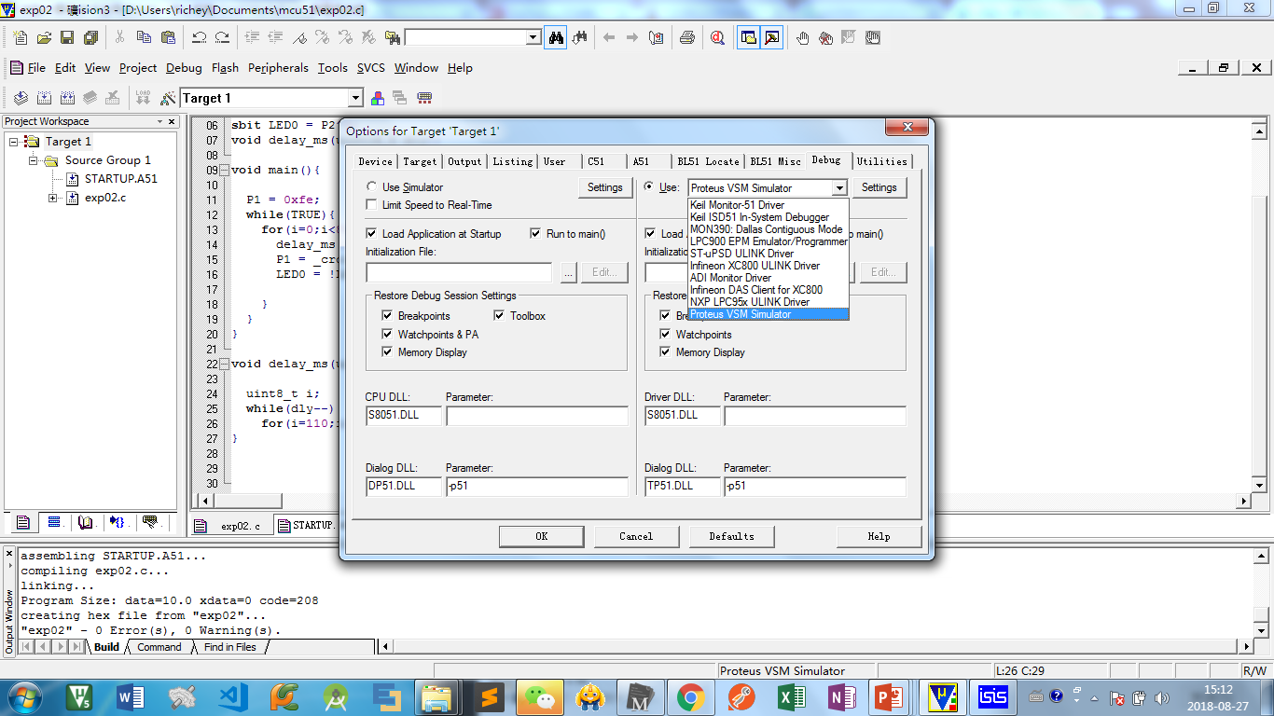
Task: Open the Regs tab icon in workspace
Action: tap(54, 522)
